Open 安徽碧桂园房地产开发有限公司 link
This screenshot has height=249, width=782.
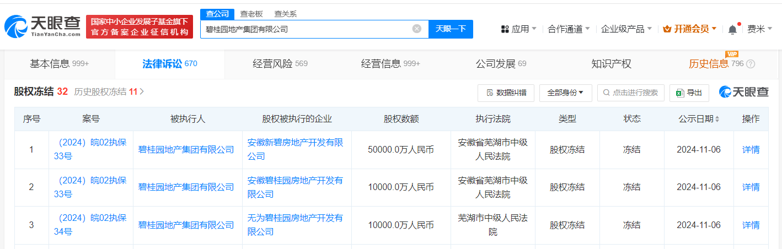pyautogui.click(x=296, y=187)
